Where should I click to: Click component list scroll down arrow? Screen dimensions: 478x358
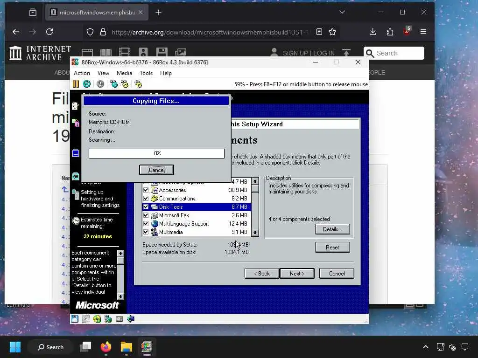point(255,233)
